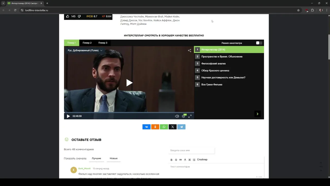Mute the video with the speaker icon
Image resolution: width=330 pixels, height=186 pixels.
click(177, 116)
